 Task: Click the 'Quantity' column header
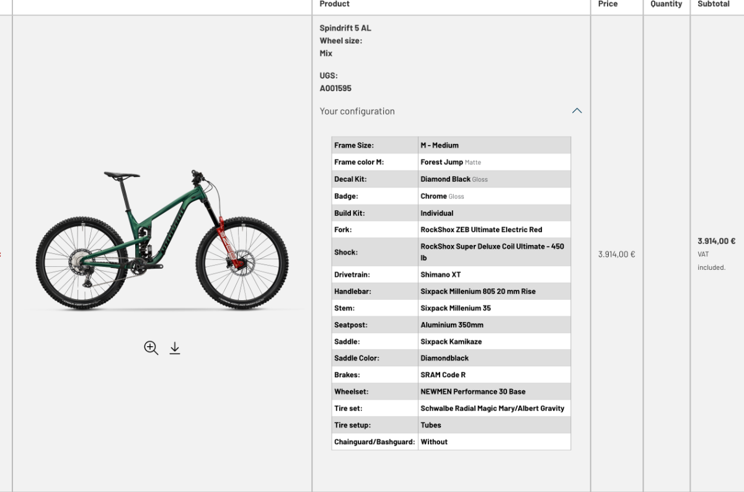tap(666, 4)
